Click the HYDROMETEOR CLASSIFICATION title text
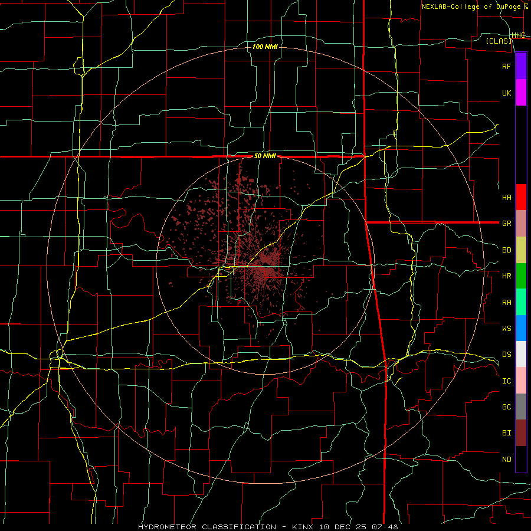531x531 pixels. (x=207, y=527)
